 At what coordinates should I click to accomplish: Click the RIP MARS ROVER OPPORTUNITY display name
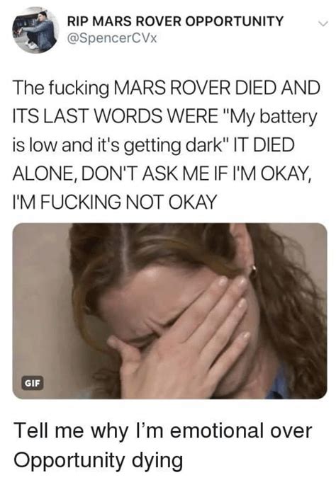pyautogui.click(x=175, y=21)
